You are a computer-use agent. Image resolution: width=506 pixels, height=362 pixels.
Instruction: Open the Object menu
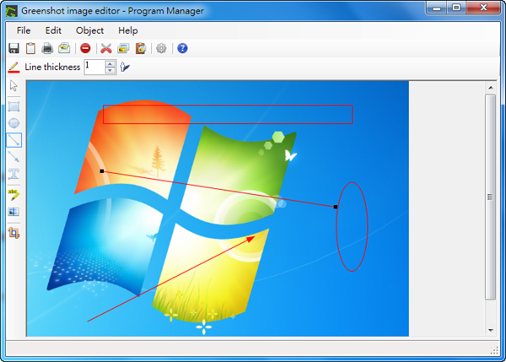click(89, 30)
